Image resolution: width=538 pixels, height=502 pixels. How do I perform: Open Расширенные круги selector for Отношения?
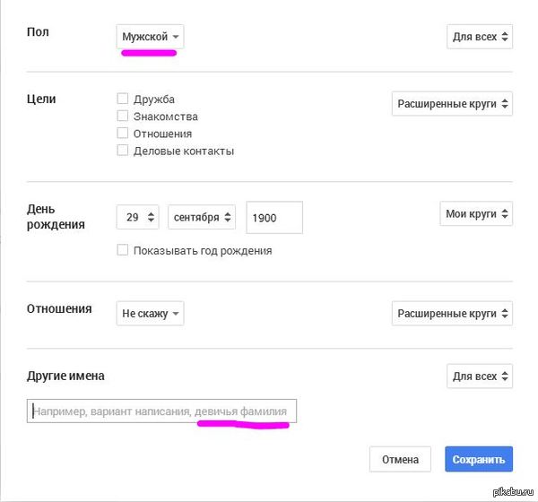tap(453, 314)
